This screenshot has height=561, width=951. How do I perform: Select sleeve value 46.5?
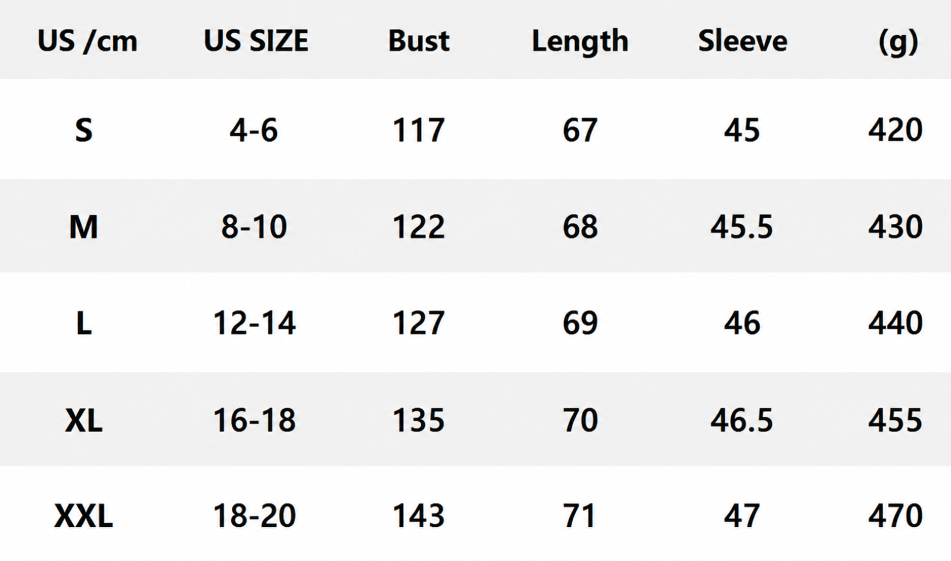(x=742, y=420)
